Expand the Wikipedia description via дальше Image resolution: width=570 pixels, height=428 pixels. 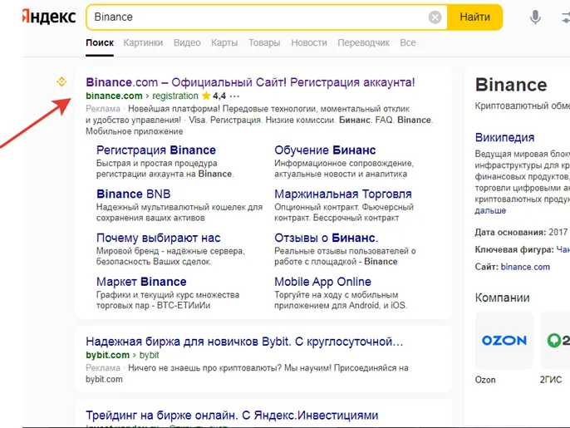click(x=490, y=211)
